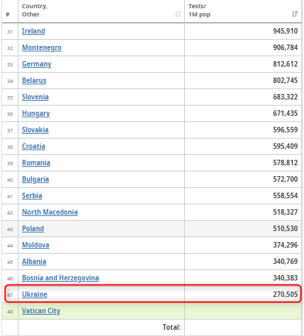Click the North Macedonia link
The width and height of the screenshot is (304, 336).
coord(50,212)
